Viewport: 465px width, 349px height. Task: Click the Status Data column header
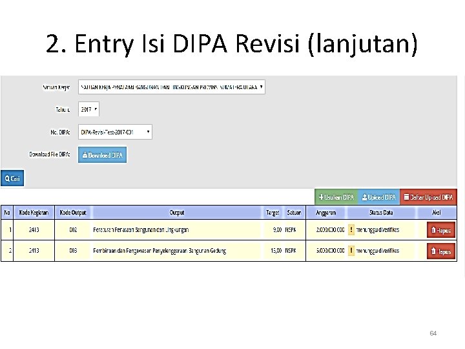(x=381, y=213)
